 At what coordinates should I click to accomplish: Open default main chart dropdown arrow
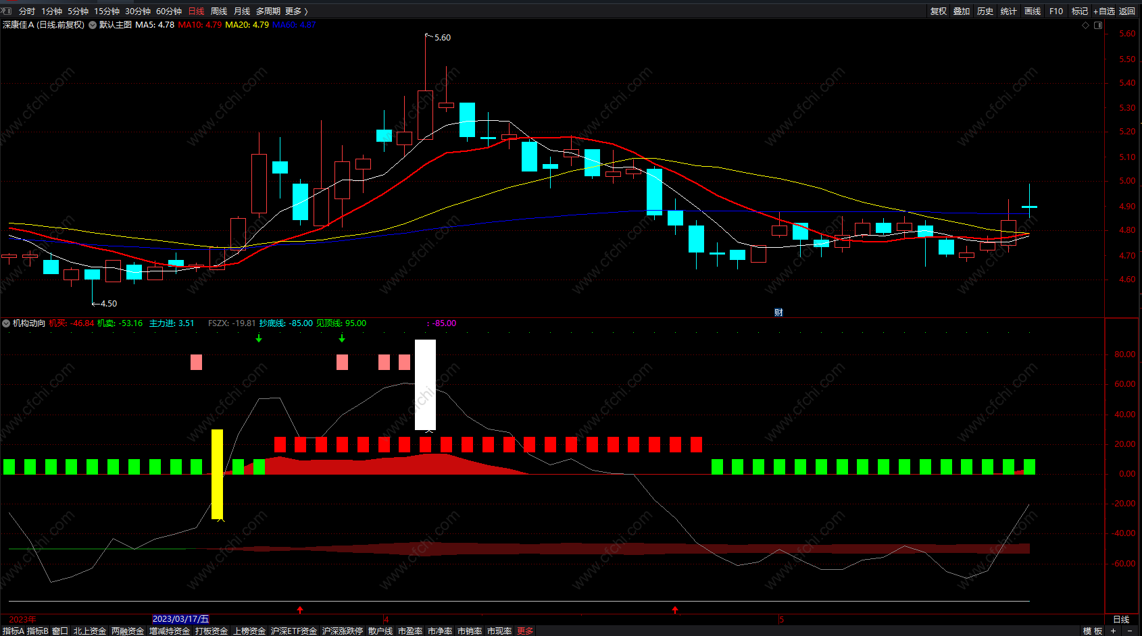tap(93, 25)
